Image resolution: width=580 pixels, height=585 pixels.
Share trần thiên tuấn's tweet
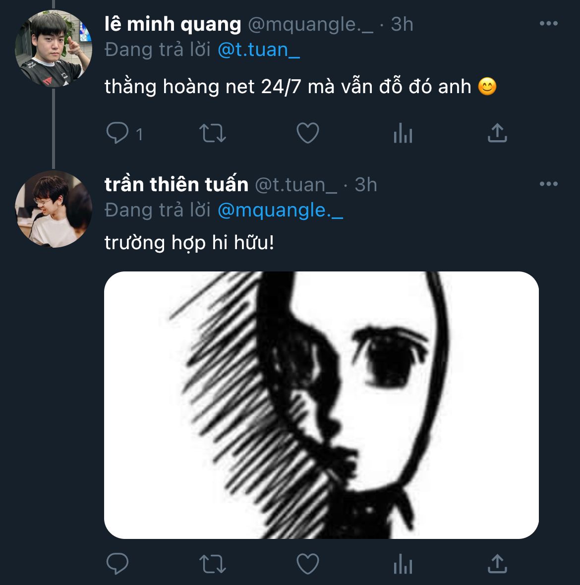(497, 564)
